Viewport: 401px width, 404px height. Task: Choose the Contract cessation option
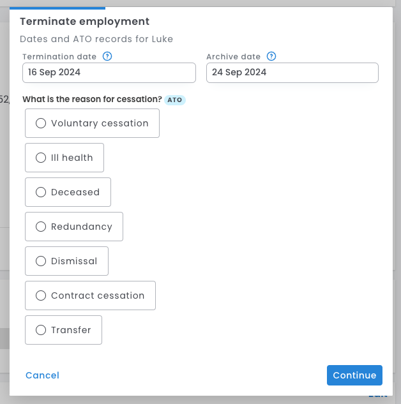click(x=41, y=296)
